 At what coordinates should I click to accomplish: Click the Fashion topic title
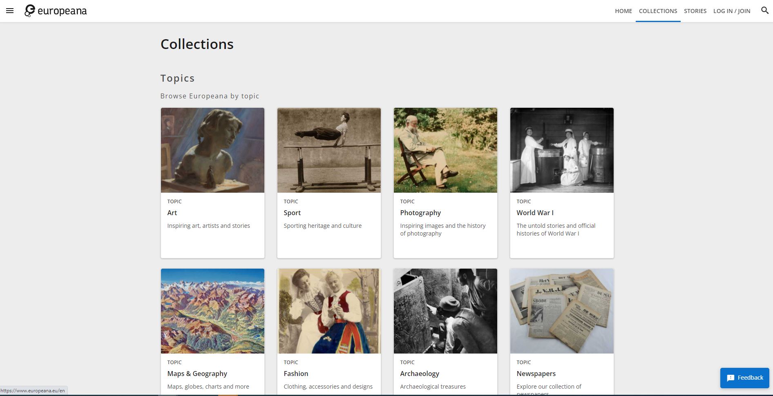[x=296, y=374]
